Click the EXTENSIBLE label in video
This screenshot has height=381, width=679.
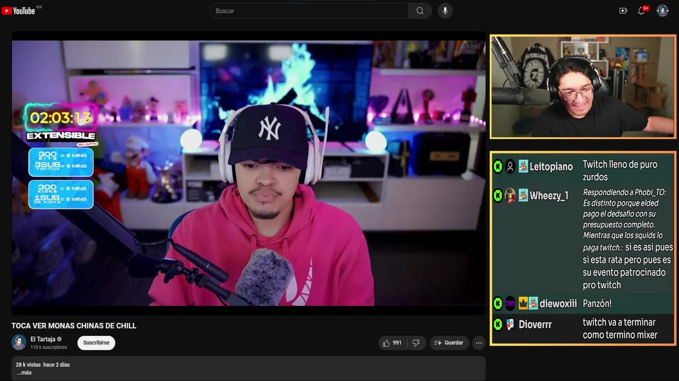pos(61,136)
